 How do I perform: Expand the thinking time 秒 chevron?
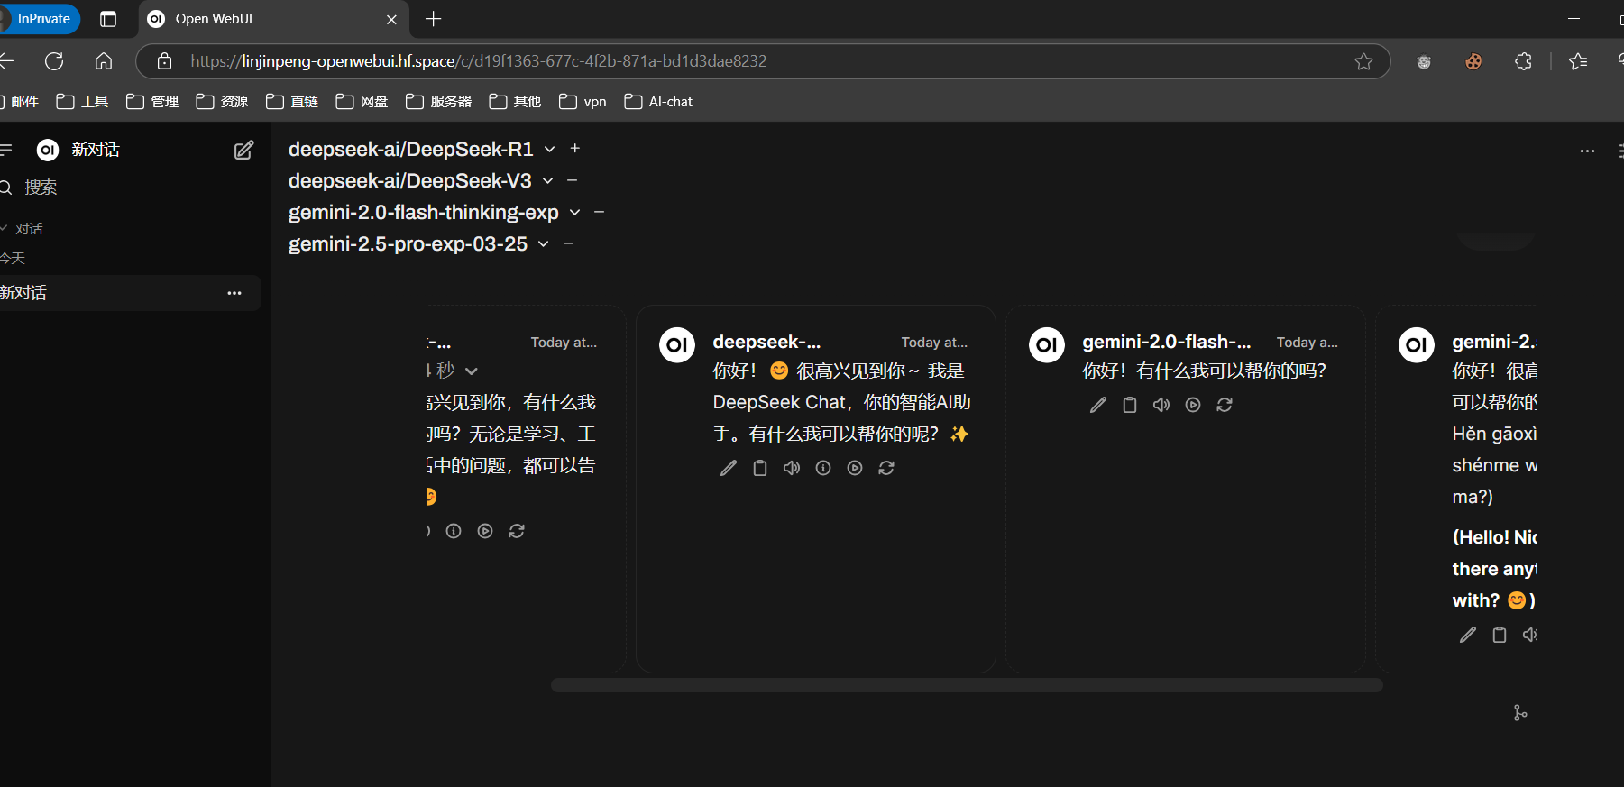point(471,371)
